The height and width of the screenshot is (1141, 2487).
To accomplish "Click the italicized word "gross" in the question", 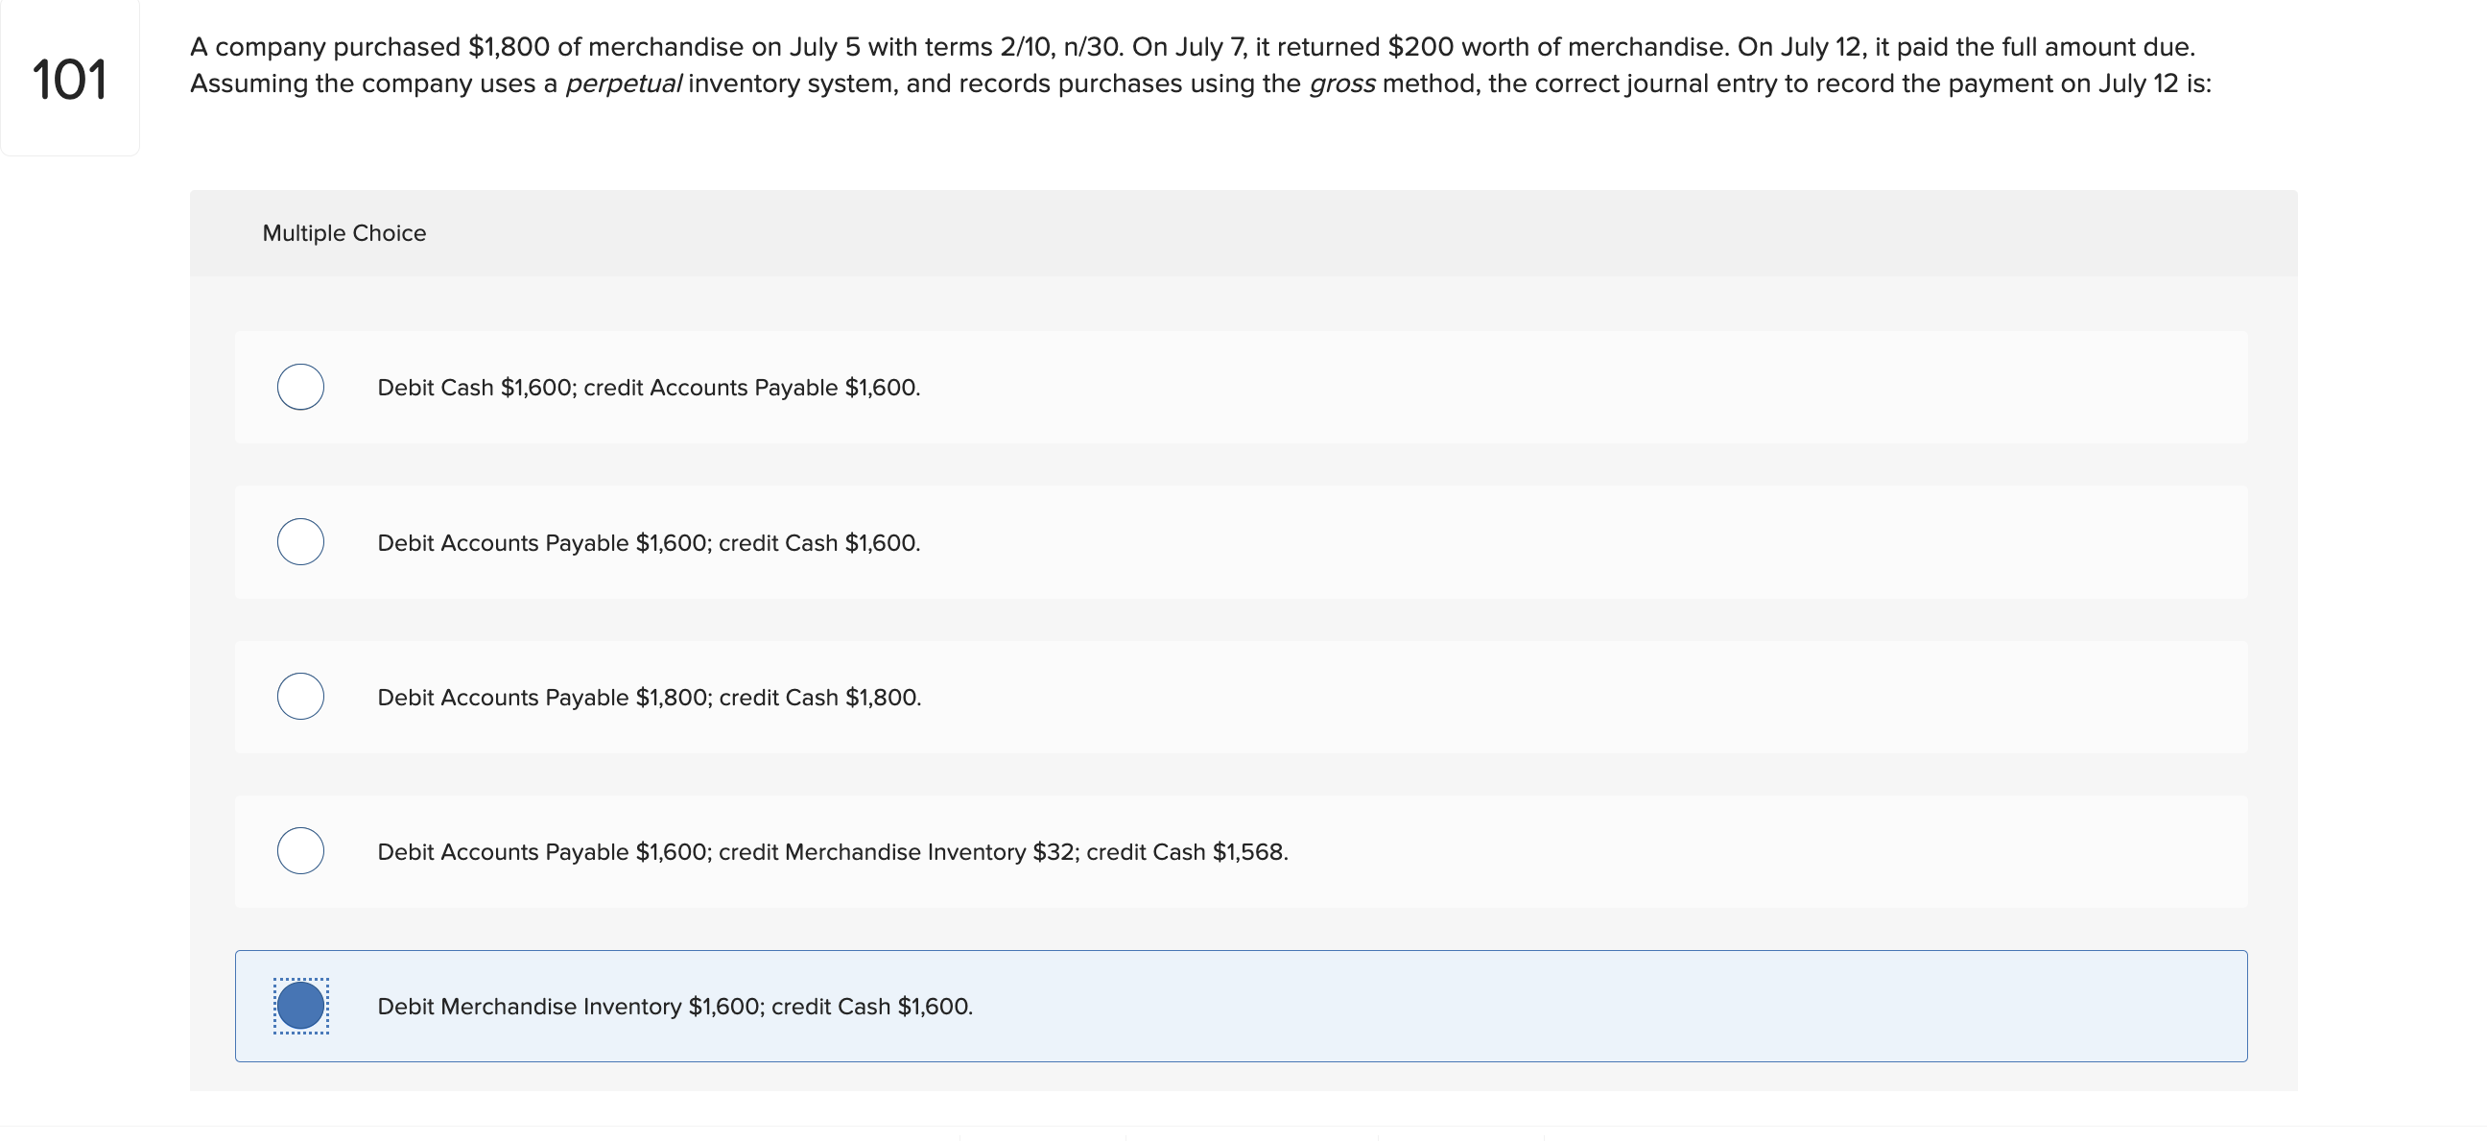I will (1342, 83).
